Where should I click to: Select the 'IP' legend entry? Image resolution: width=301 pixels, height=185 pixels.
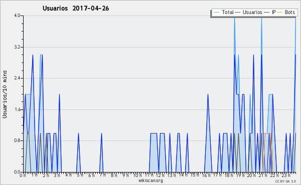(274, 12)
